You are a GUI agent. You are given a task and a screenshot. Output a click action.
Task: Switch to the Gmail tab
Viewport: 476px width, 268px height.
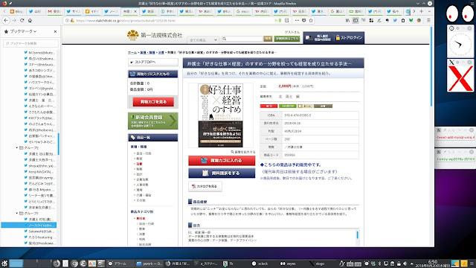(54, 11)
